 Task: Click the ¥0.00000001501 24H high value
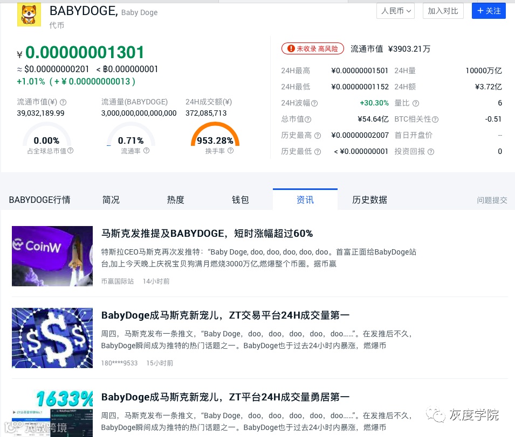click(x=360, y=71)
